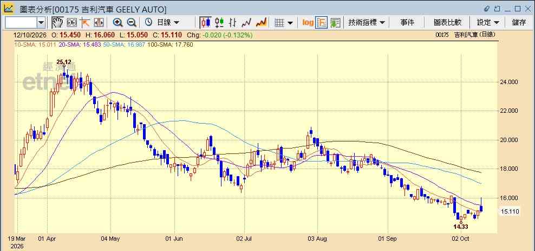Screen dimensions: 535x251
Task: Click the 18.000 price axis label
Action: pos(509,169)
